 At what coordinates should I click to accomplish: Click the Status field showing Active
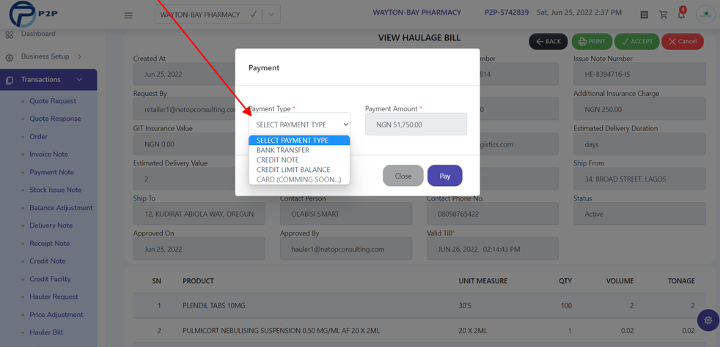[x=639, y=214]
